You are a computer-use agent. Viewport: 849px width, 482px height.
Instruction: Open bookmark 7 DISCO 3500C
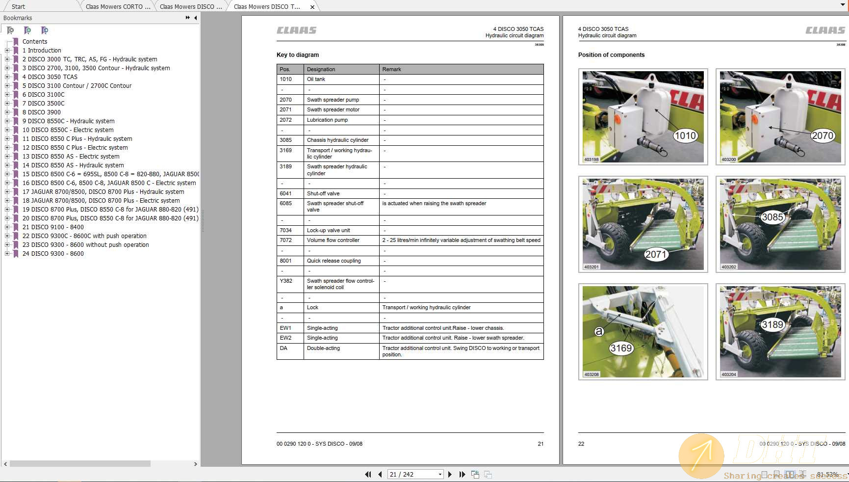pyautogui.click(x=43, y=104)
